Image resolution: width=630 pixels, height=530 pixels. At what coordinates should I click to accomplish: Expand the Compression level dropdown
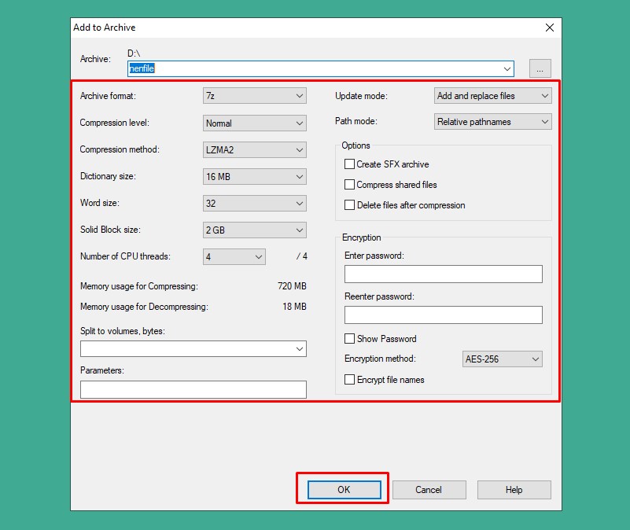click(254, 123)
